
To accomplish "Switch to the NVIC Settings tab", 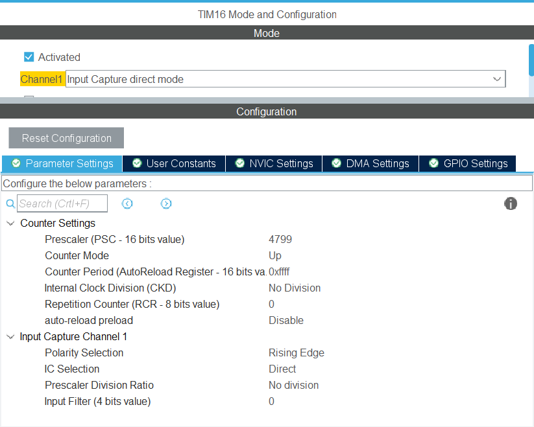I will [x=274, y=163].
